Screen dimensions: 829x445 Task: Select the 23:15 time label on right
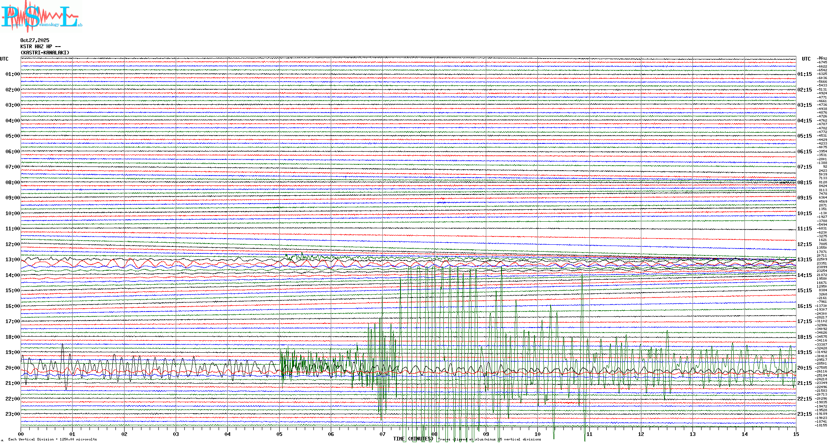tap(804, 414)
